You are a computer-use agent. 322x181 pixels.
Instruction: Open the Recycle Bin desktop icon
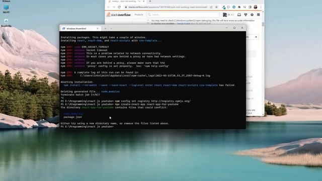point(6,23)
